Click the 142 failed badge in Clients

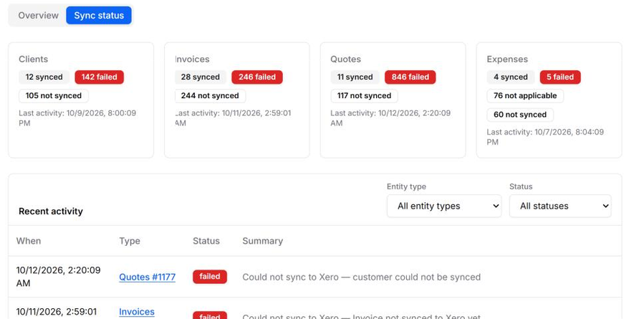pyautogui.click(x=99, y=77)
